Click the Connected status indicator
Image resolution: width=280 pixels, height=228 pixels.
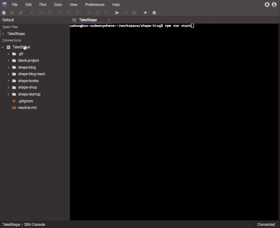[x=266, y=225]
